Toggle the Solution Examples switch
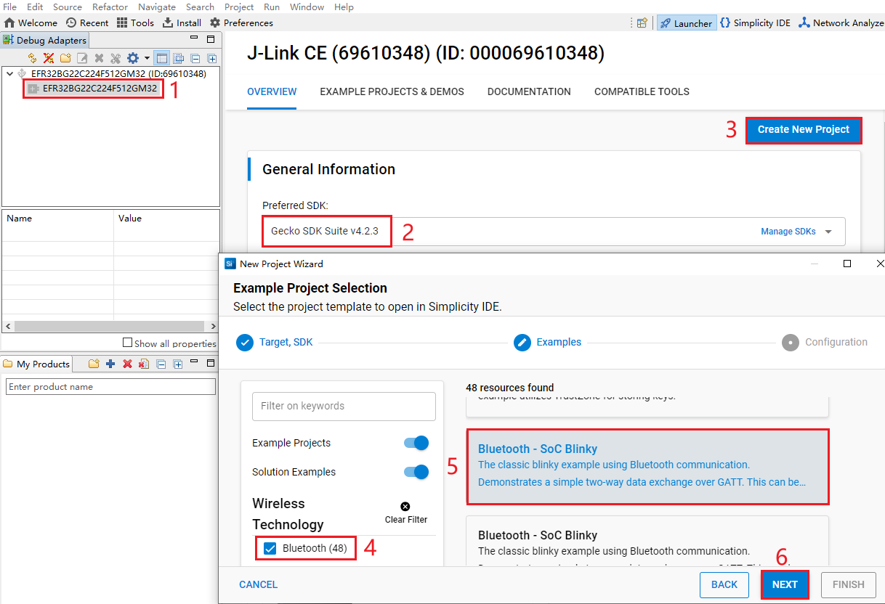Screen dimensions: 885x604 click(x=415, y=472)
